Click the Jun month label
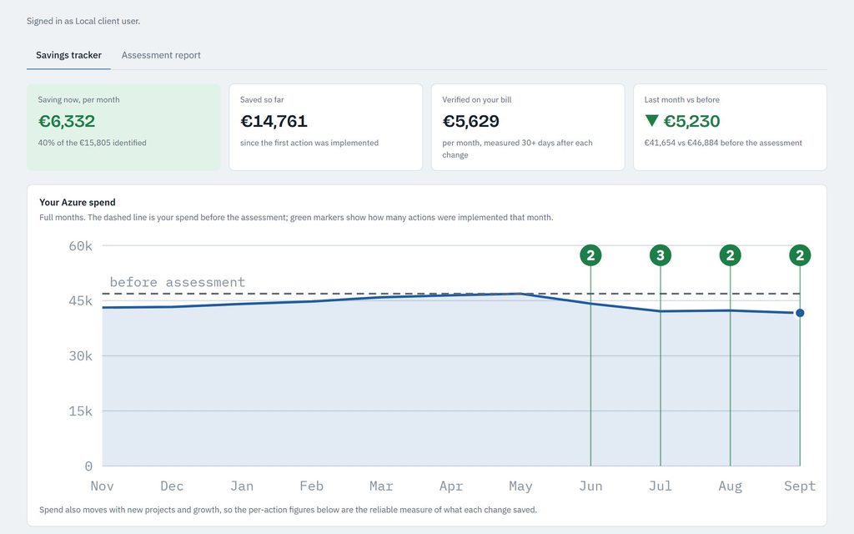The height and width of the screenshot is (534, 854). coord(590,486)
